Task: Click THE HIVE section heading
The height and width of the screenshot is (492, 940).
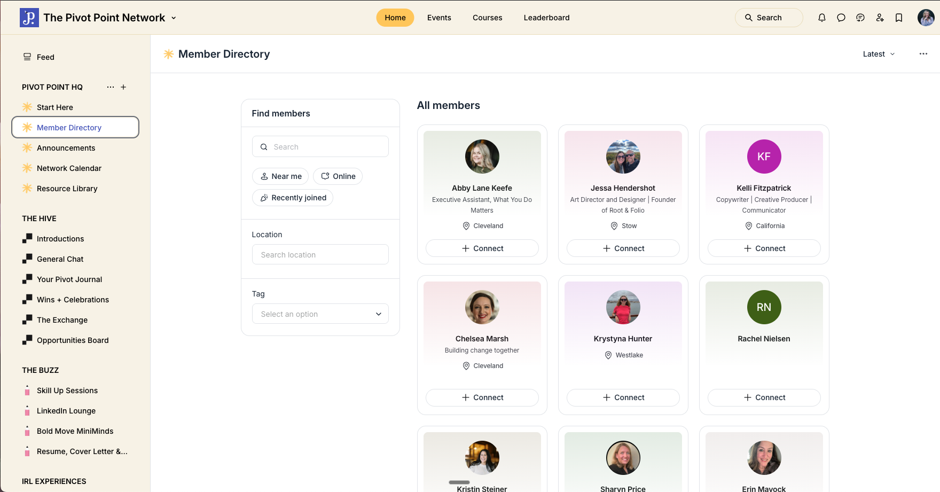Action: [39, 218]
